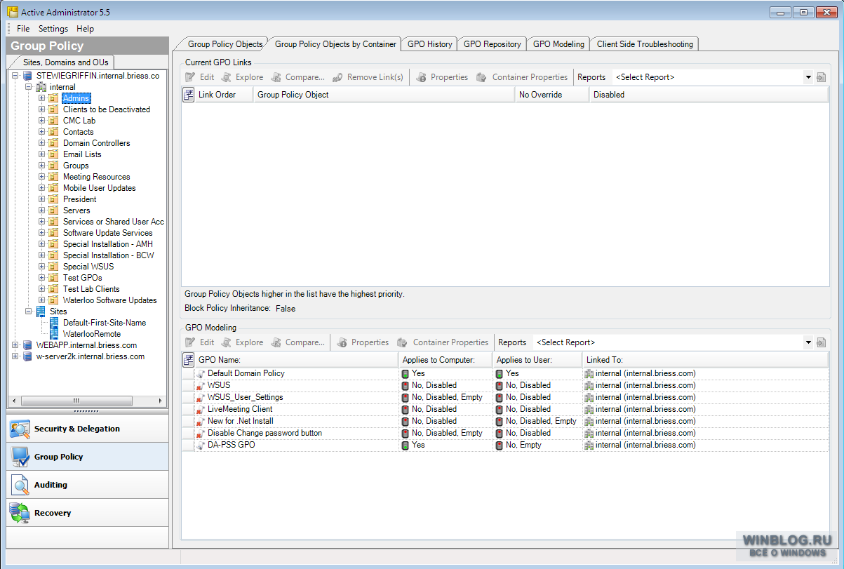Select the WaterlooRemote site
The image size is (844, 569).
[x=92, y=334]
